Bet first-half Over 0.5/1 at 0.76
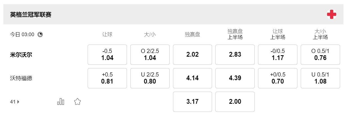The height and width of the screenshot is (113, 344). pyautogui.click(x=320, y=55)
